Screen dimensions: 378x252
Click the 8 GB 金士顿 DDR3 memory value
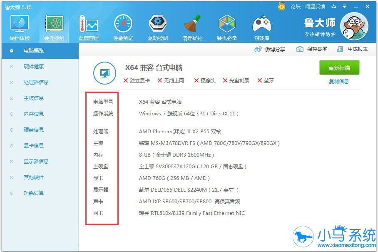click(177, 155)
